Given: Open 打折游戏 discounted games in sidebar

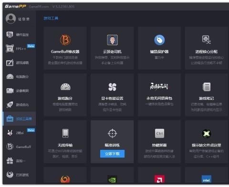Looking at the screenshot, I should point(19,175).
